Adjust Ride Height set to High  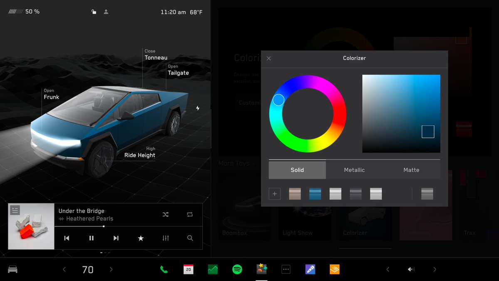click(140, 152)
